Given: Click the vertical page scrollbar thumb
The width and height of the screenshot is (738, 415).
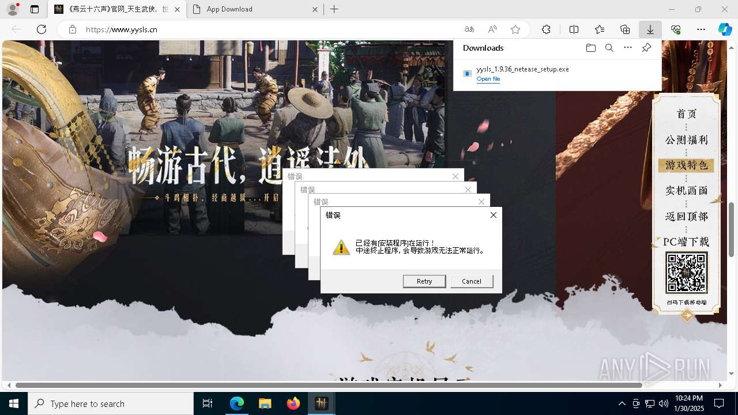Looking at the screenshot, I should [732, 229].
